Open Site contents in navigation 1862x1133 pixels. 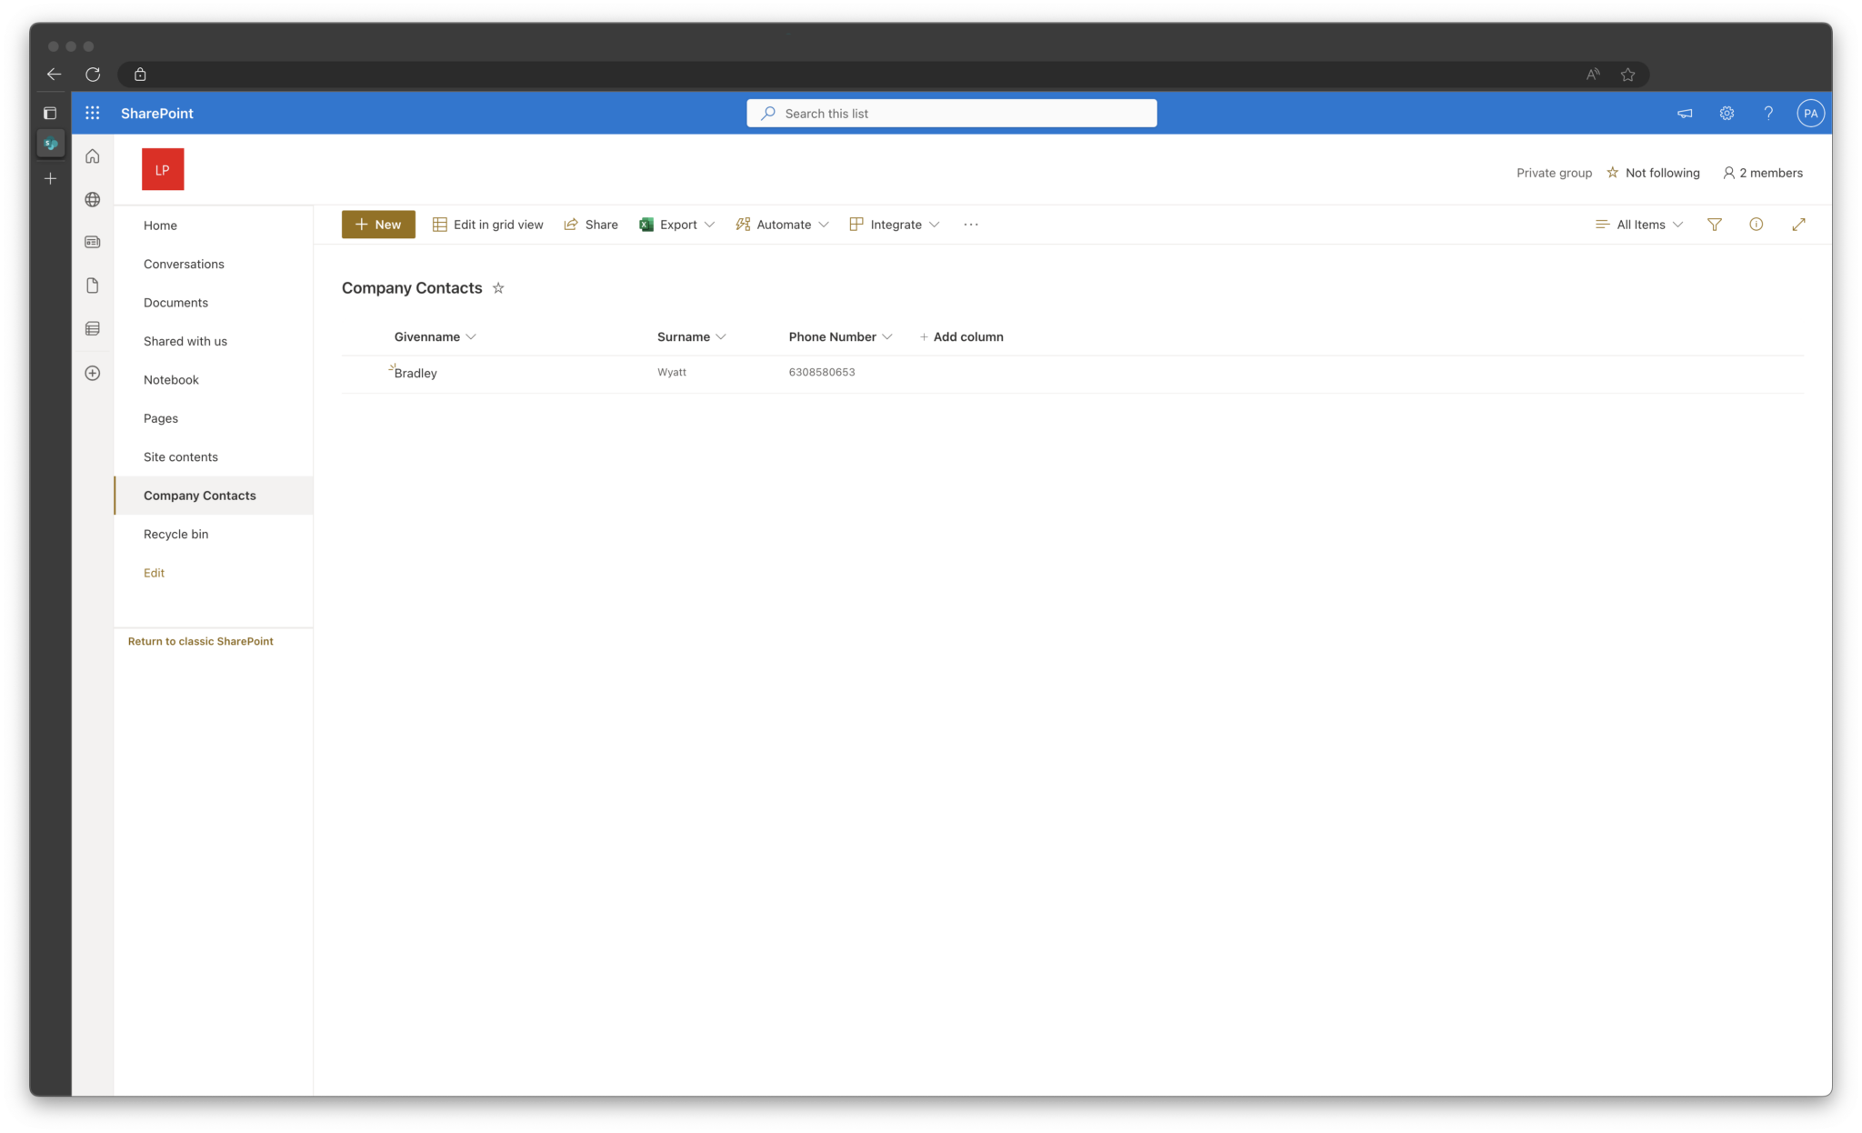tap(181, 457)
